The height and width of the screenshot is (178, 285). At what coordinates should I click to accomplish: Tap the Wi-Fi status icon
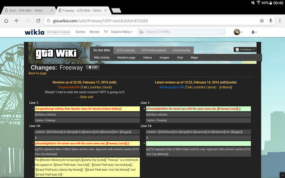pos(258,3)
